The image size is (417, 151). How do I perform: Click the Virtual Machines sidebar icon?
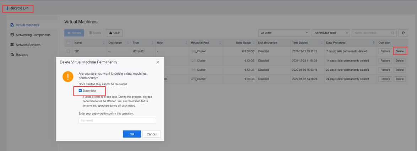12,25
